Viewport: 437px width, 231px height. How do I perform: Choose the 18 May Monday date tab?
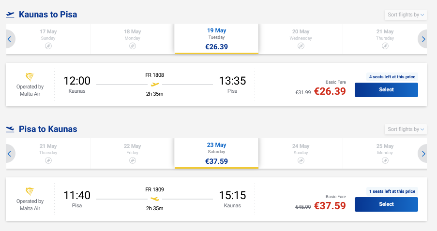132,39
